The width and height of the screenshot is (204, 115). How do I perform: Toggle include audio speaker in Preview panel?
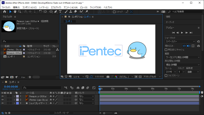(x=188, y=46)
